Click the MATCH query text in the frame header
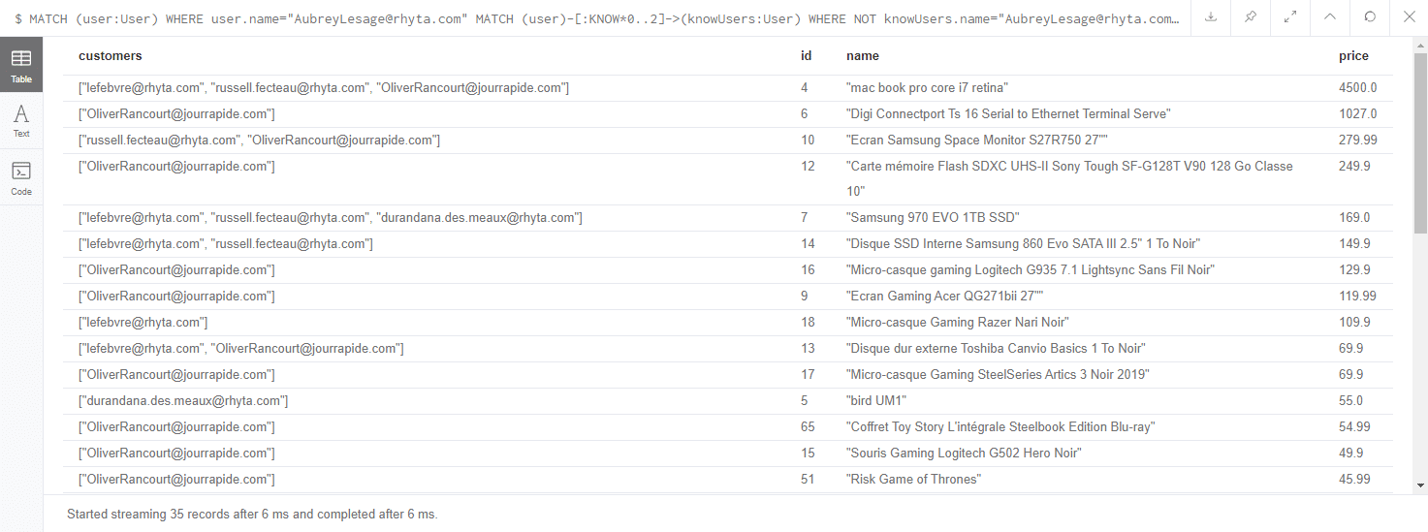The width and height of the screenshot is (1428, 532). tap(598, 17)
